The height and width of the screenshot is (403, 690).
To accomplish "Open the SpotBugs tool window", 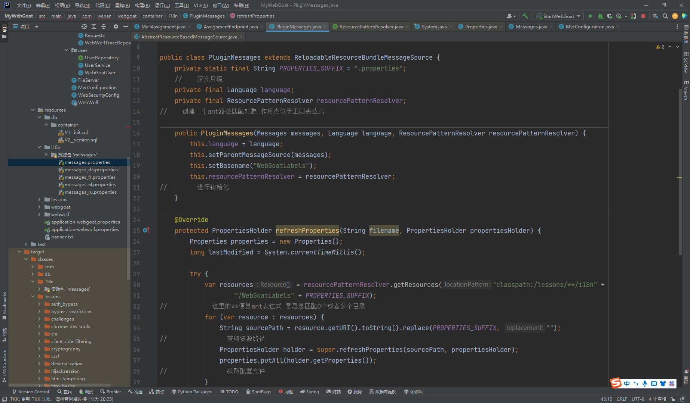I will (258, 392).
